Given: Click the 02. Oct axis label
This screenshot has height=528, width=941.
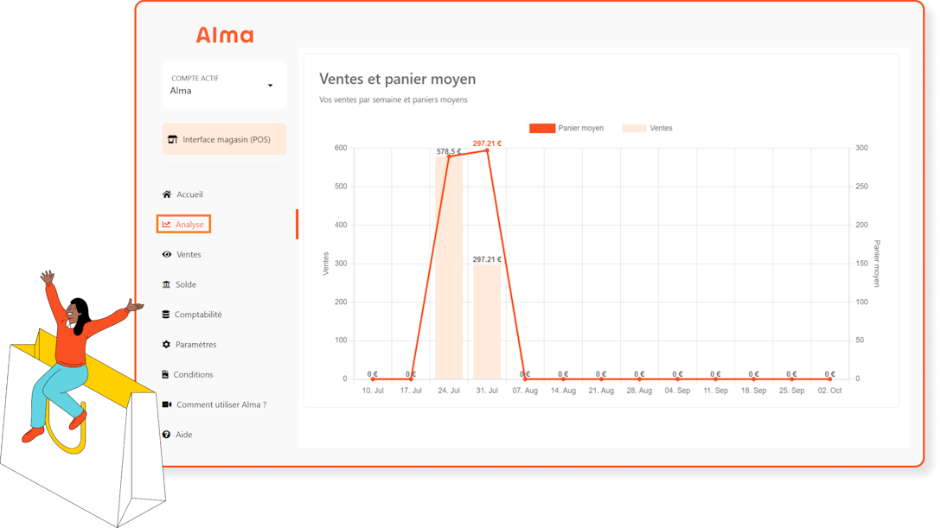Looking at the screenshot, I should tap(829, 390).
